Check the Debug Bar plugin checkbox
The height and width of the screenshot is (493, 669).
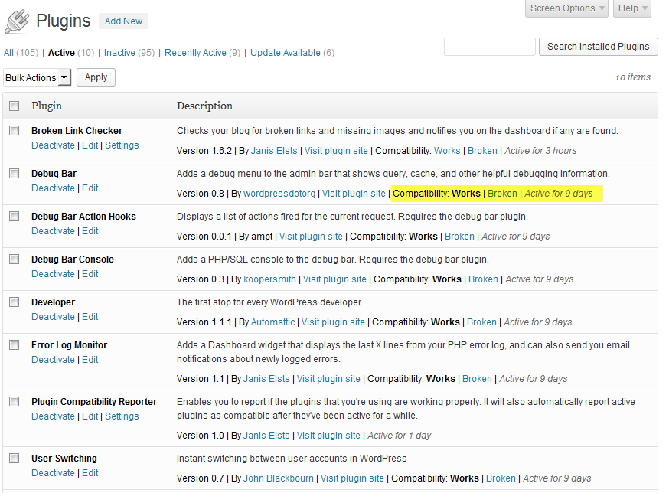point(14,173)
